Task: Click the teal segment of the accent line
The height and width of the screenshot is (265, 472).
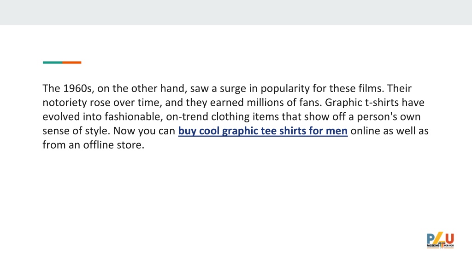Action: pos(53,63)
